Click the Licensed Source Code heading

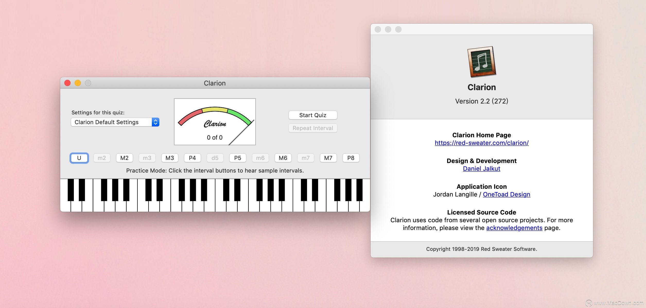pos(482,212)
